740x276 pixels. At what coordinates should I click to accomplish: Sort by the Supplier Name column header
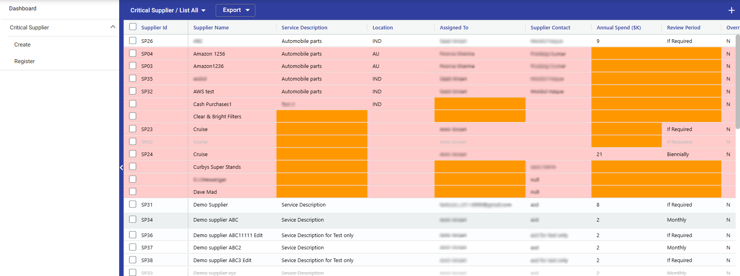(211, 27)
